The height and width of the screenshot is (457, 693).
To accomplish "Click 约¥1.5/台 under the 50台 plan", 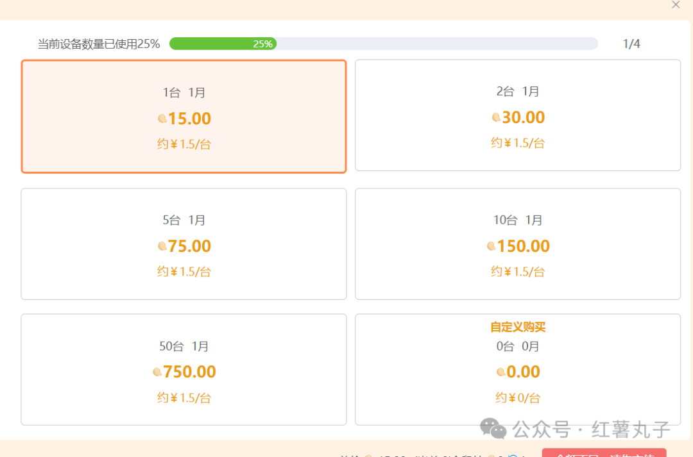I will pos(184,398).
